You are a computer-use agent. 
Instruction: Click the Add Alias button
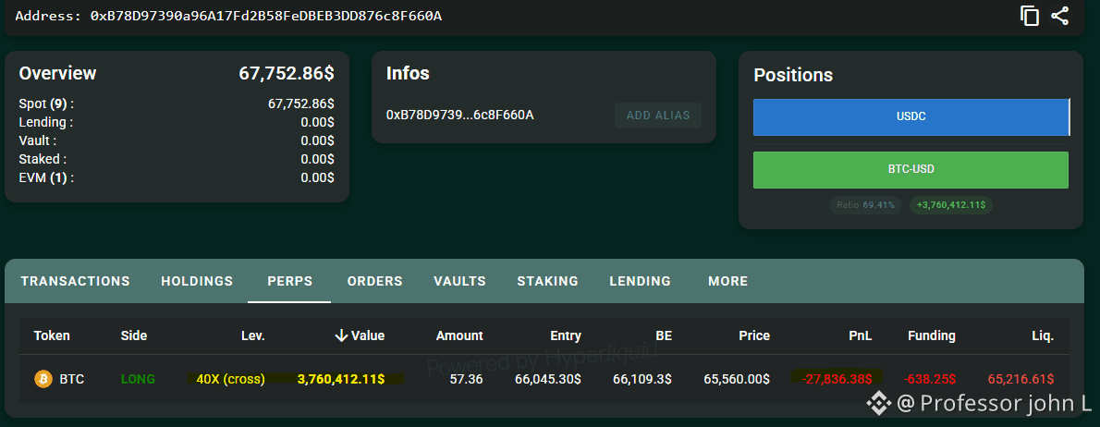coord(658,116)
